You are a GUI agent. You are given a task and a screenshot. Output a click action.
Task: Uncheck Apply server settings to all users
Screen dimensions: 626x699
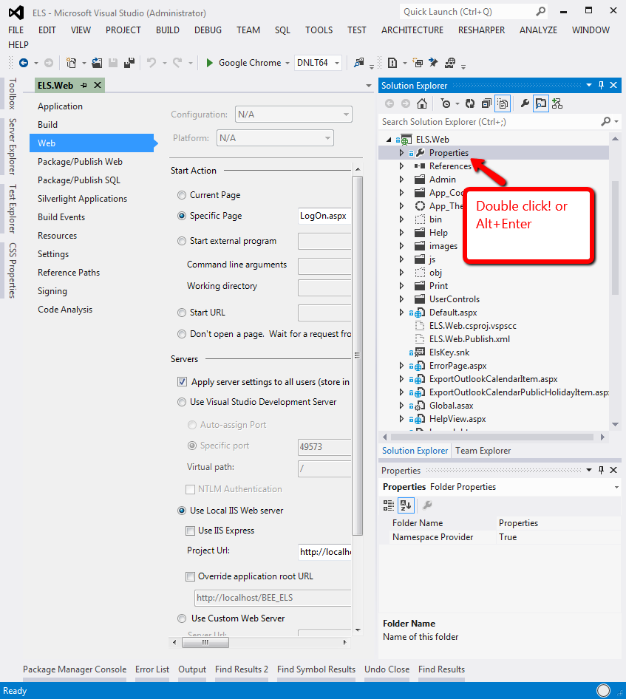pos(182,381)
